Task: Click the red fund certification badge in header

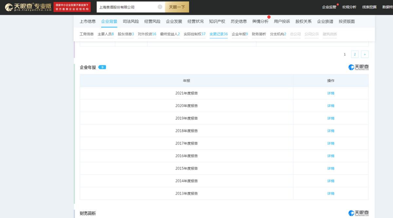Action: (x=71, y=7)
